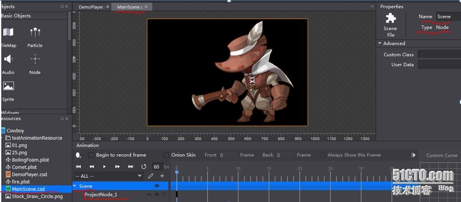Click the 60 fps frame rate field
Screen dimensions: 461x202
tap(156, 167)
